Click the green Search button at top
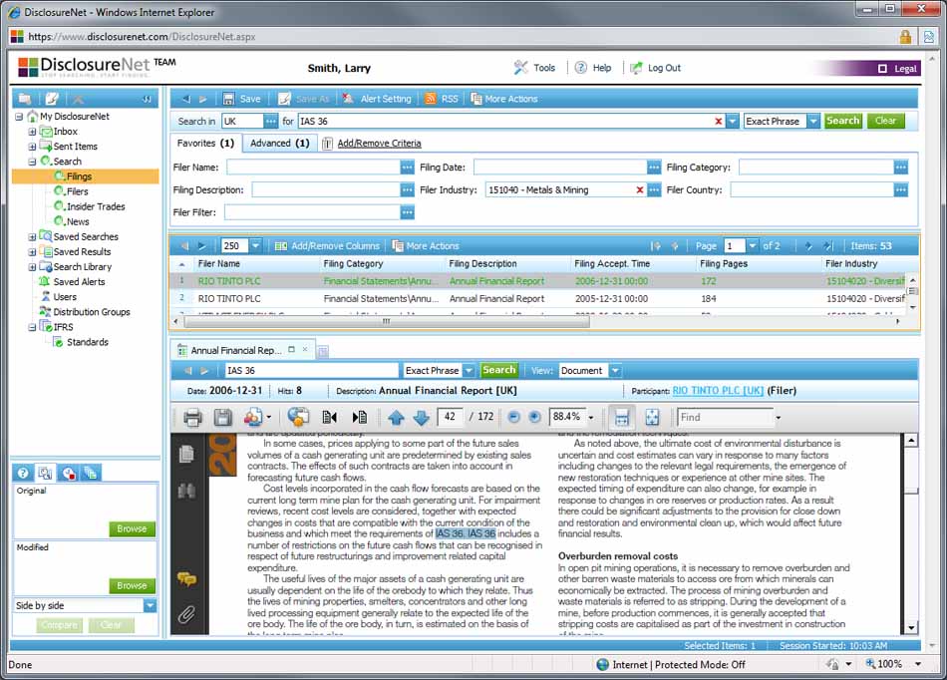Viewport: 947px width, 680px height. 842,121
